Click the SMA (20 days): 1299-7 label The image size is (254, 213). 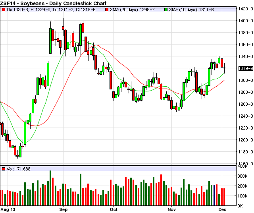point(132,10)
